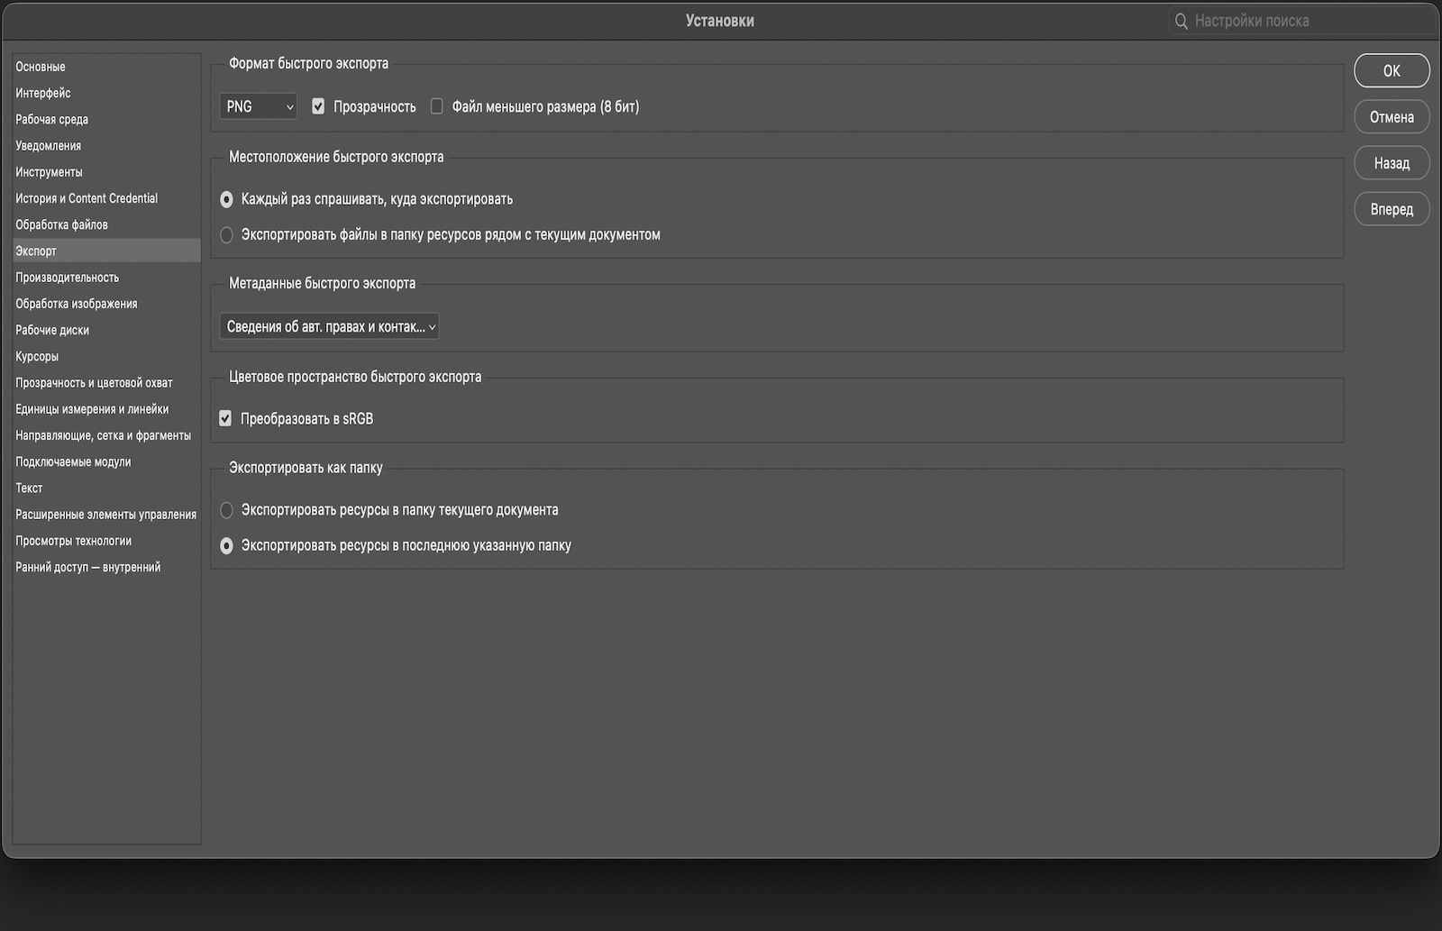The width and height of the screenshot is (1442, 931).
Task: Select Экспортировать ресурсы в последнюю указанную папку
Action: [x=227, y=545]
